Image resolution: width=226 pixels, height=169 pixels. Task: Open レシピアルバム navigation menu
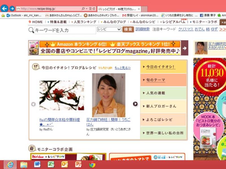click(x=173, y=22)
